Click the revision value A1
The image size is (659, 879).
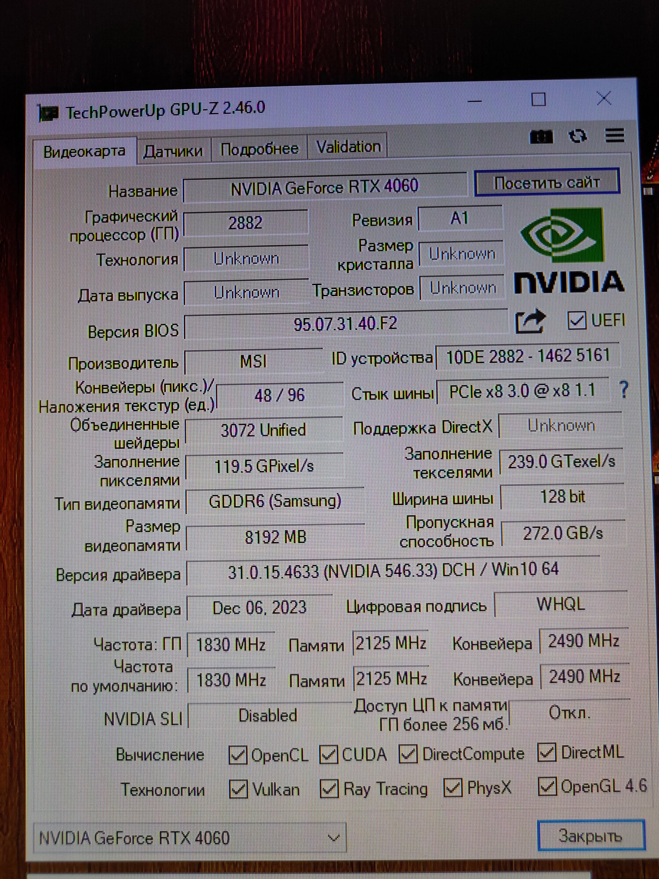tap(460, 218)
